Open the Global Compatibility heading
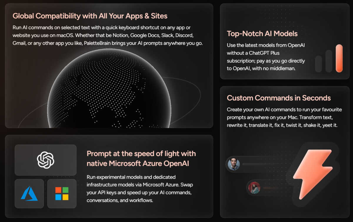Image resolution: width=353 pixels, height=222 pixels. coord(90,16)
